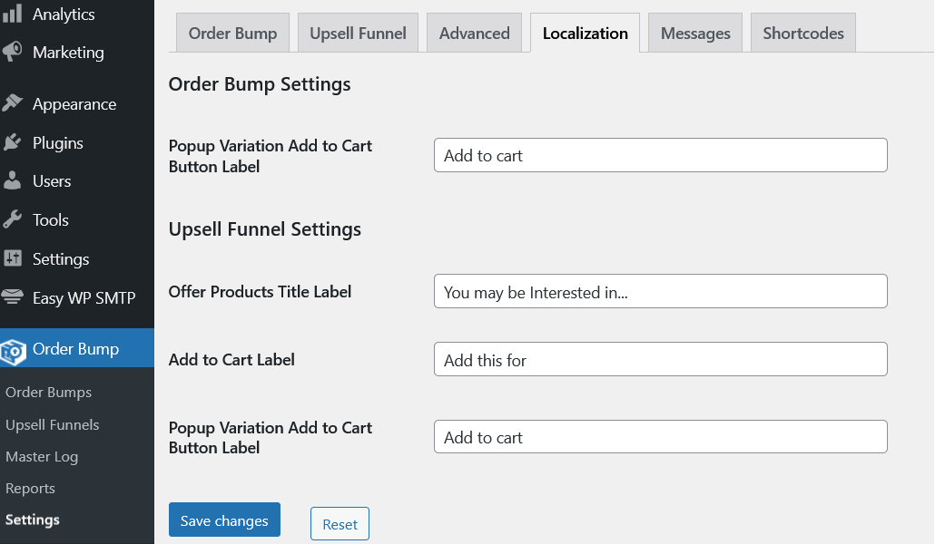Click the Users person icon
The image size is (935, 544).
point(12,180)
